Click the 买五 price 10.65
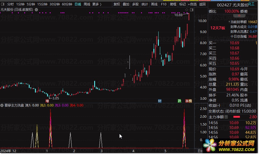The image size is (259, 154). coord(234,63)
